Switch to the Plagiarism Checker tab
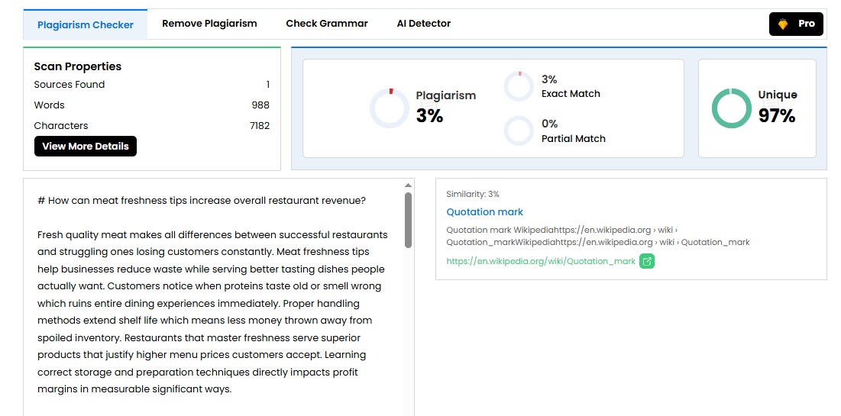Screen dimensions: 841x416 coord(86,24)
